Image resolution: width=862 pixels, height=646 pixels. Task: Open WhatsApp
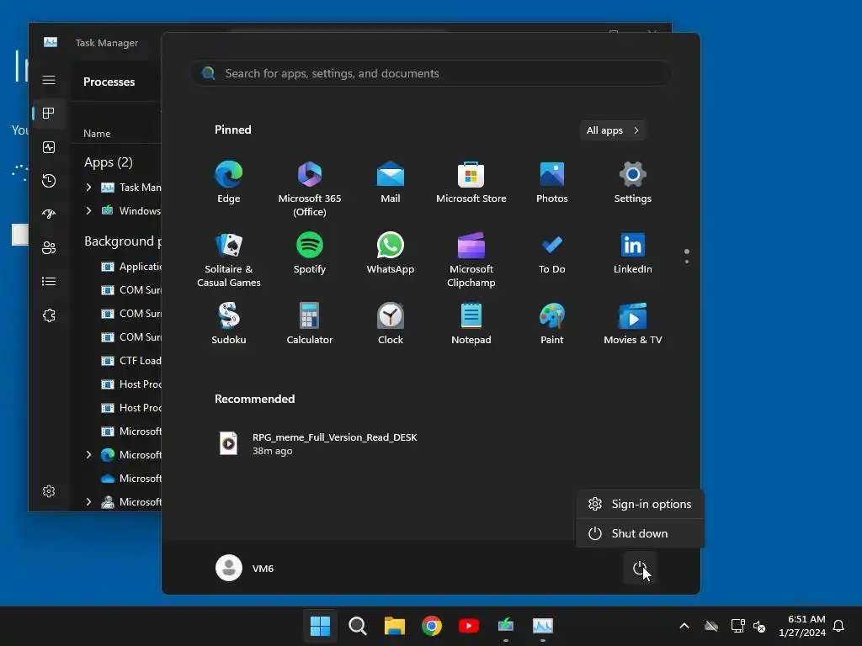(391, 252)
